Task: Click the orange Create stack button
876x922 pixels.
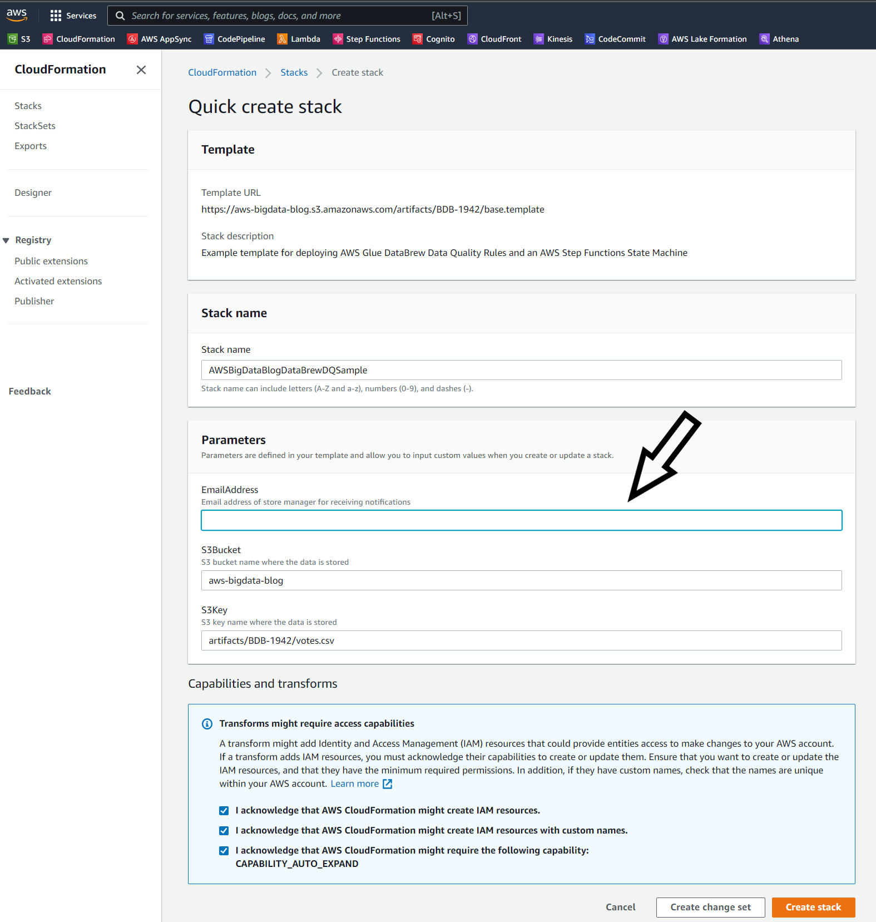Action: pos(814,907)
